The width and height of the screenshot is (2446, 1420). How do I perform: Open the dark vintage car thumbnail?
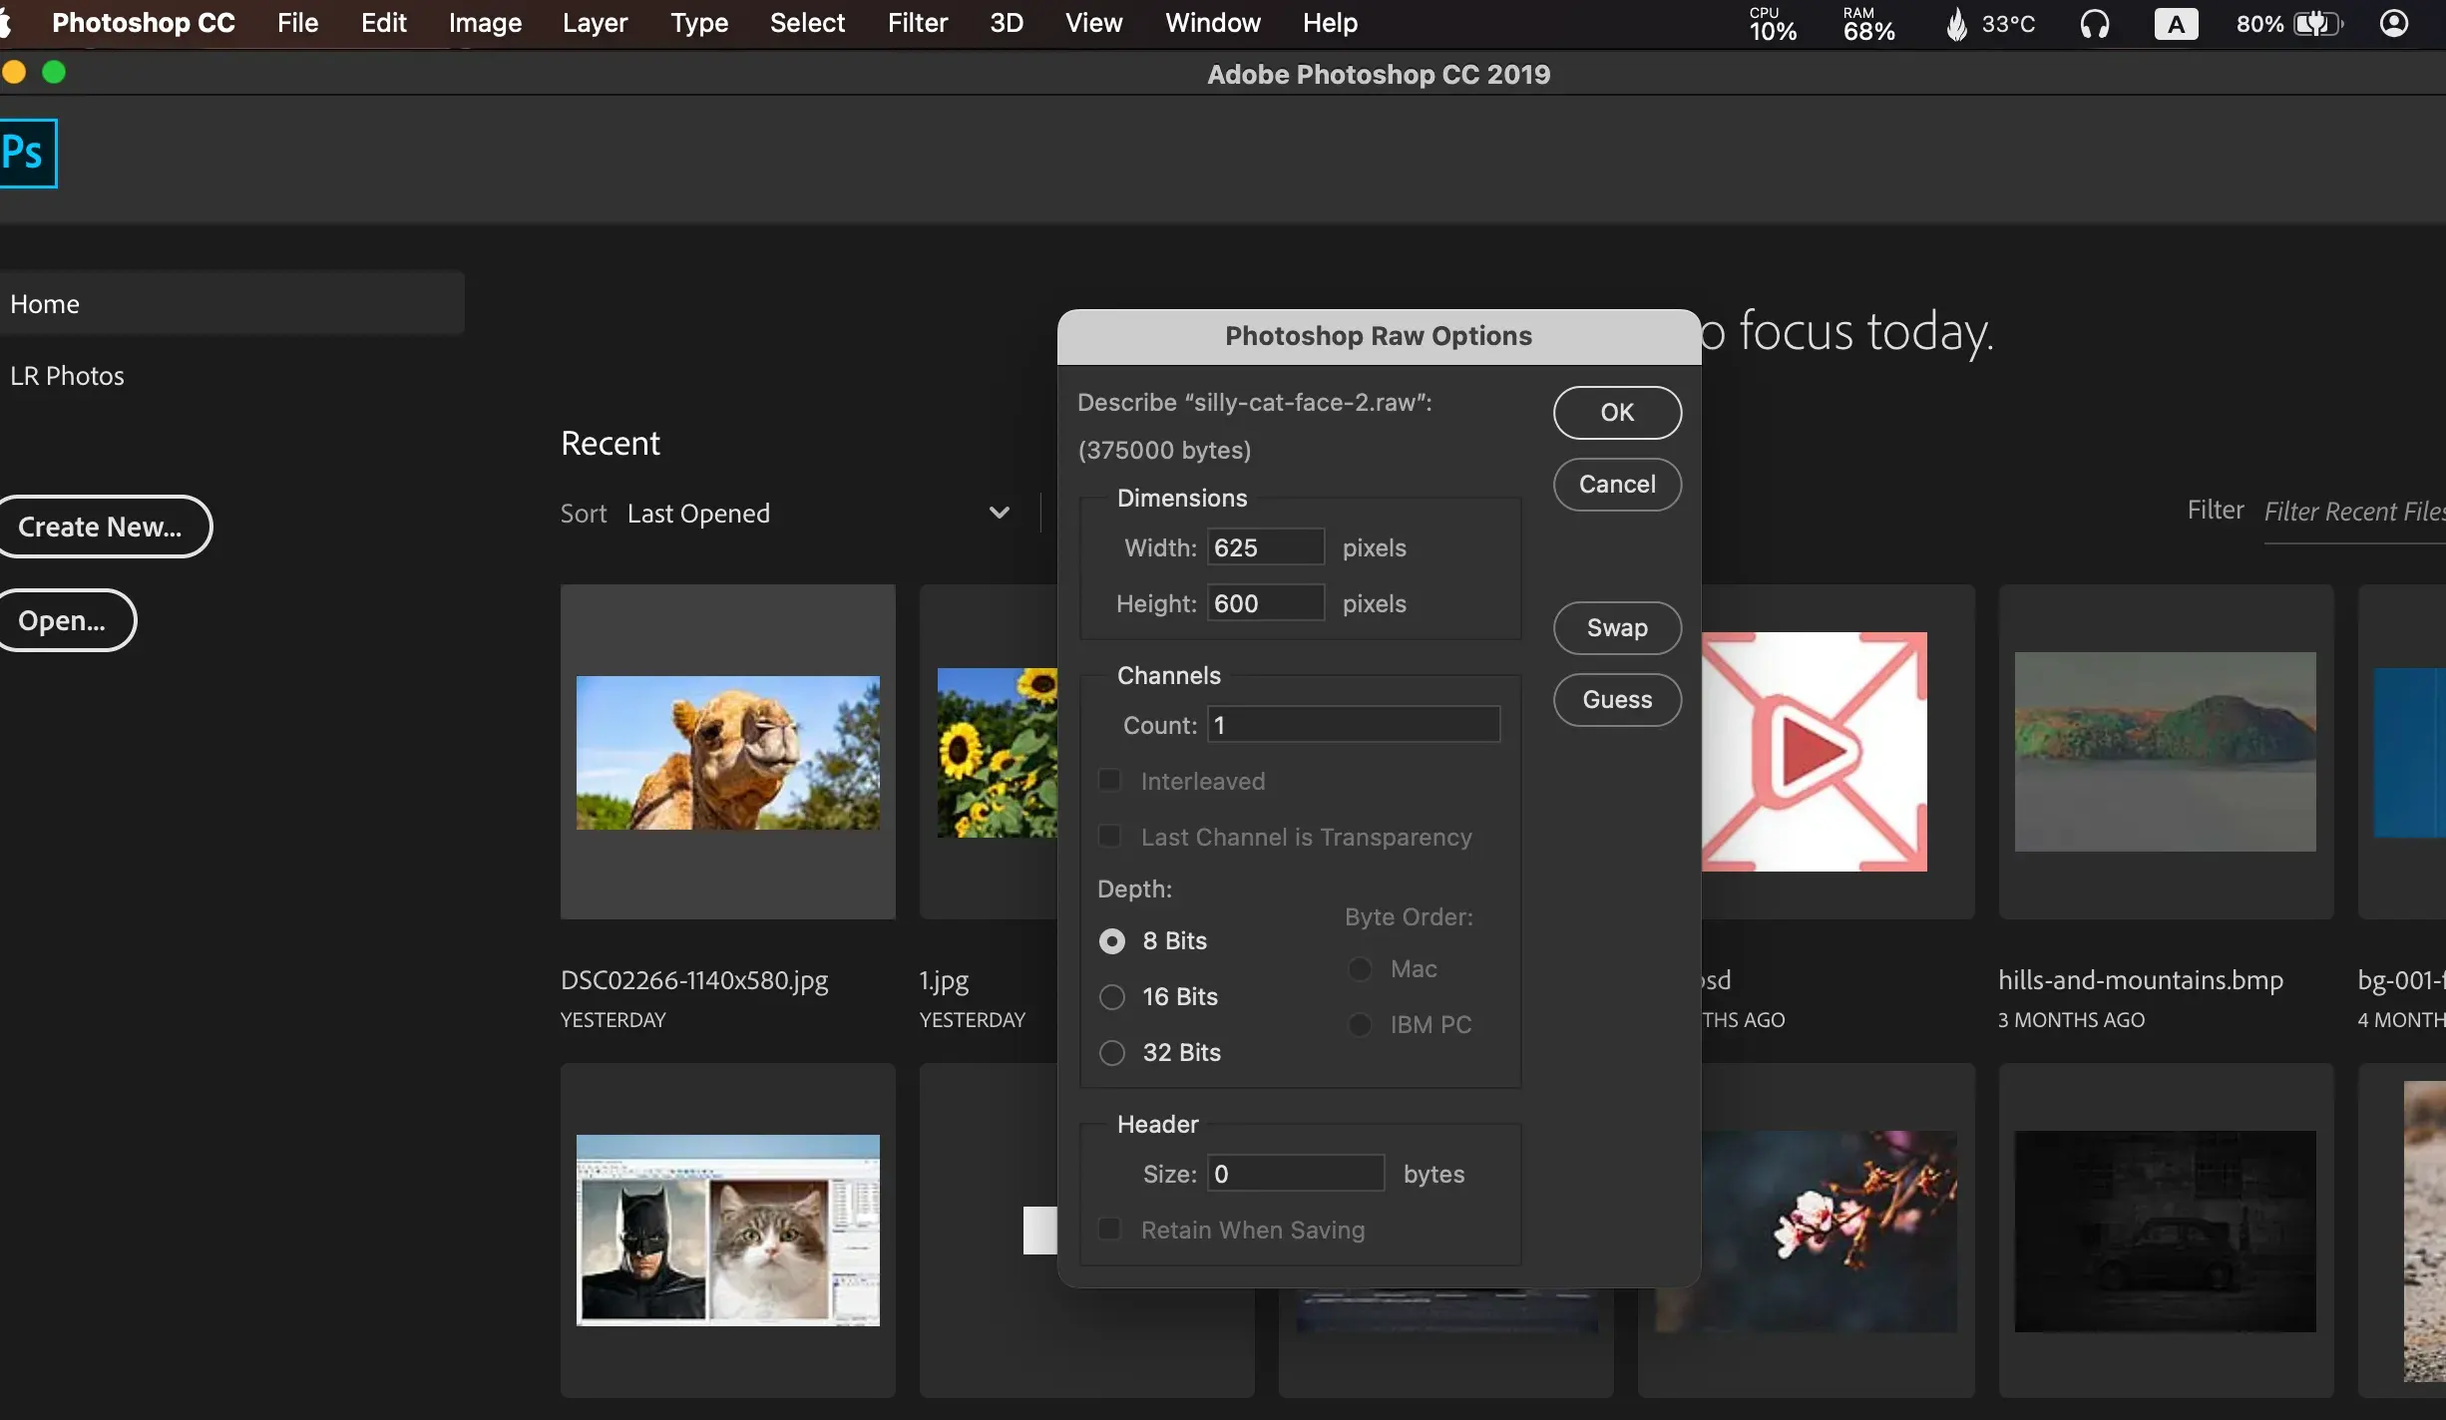pyautogui.click(x=2165, y=1231)
